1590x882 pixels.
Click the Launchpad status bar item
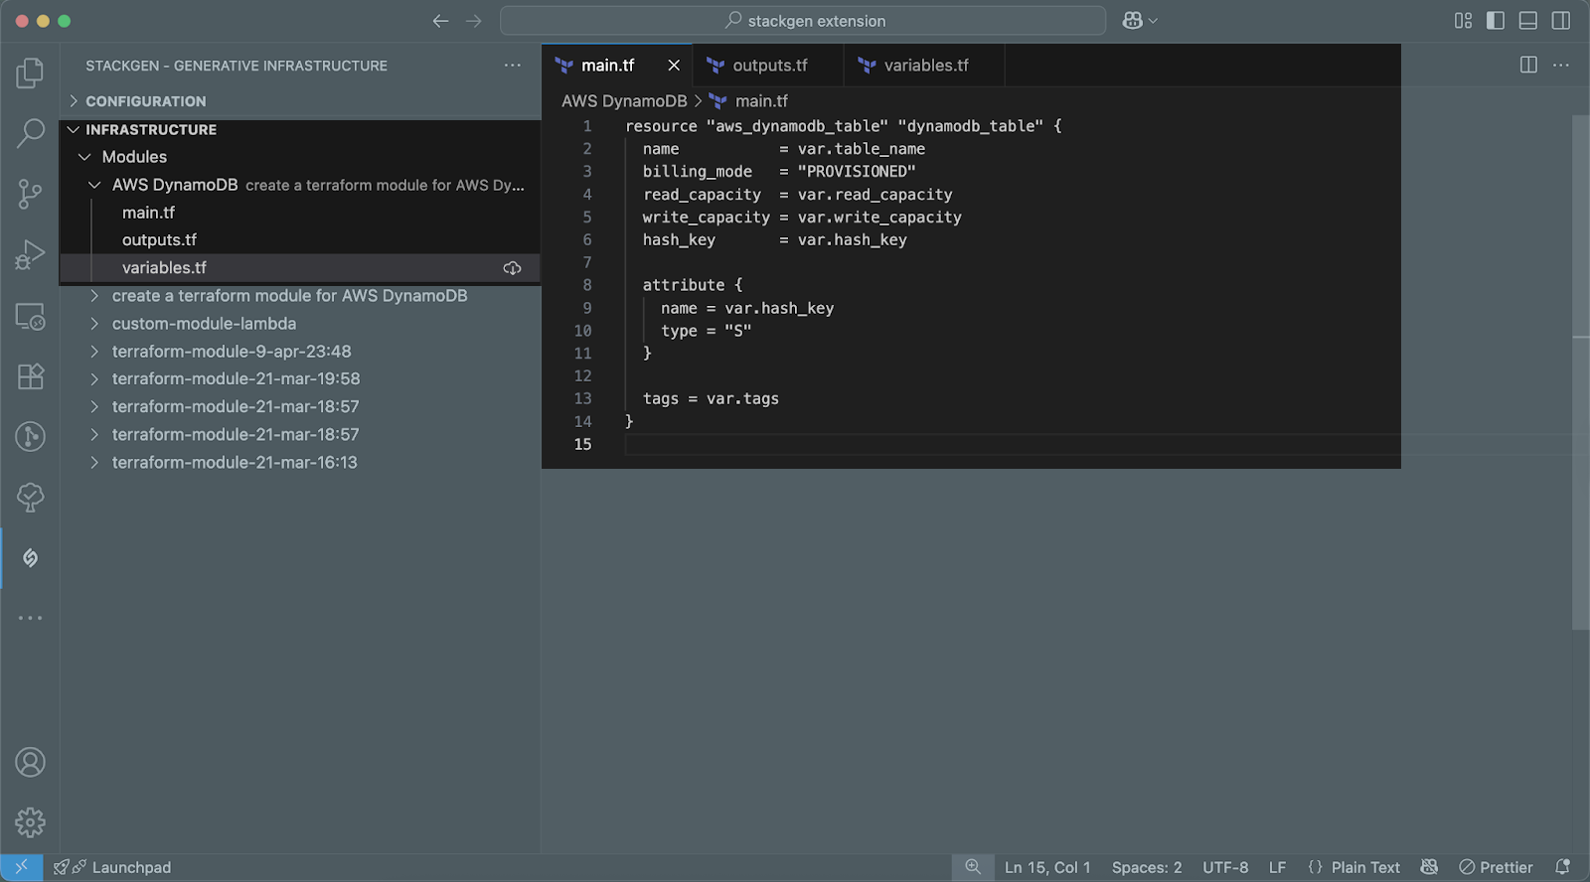pos(112,867)
